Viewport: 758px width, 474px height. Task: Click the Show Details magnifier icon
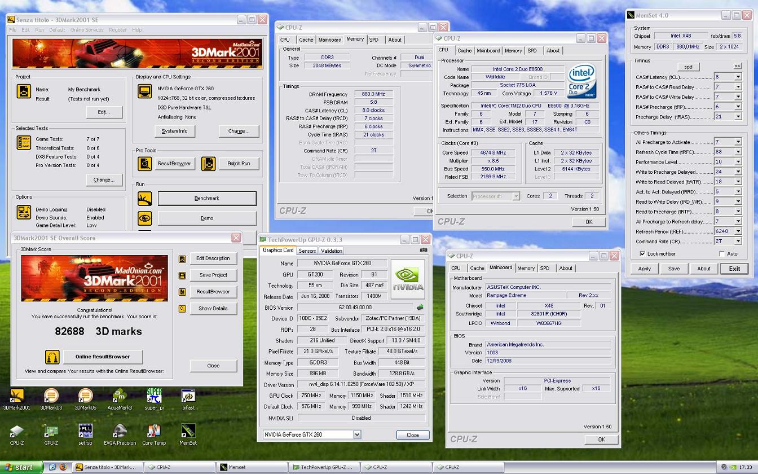[182, 309]
